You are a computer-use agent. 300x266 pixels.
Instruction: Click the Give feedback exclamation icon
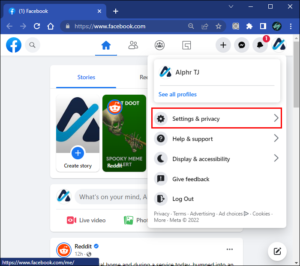[x=161, y=179]
